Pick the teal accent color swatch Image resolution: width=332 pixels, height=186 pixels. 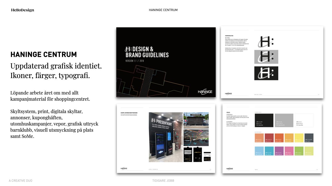[269, 151]
